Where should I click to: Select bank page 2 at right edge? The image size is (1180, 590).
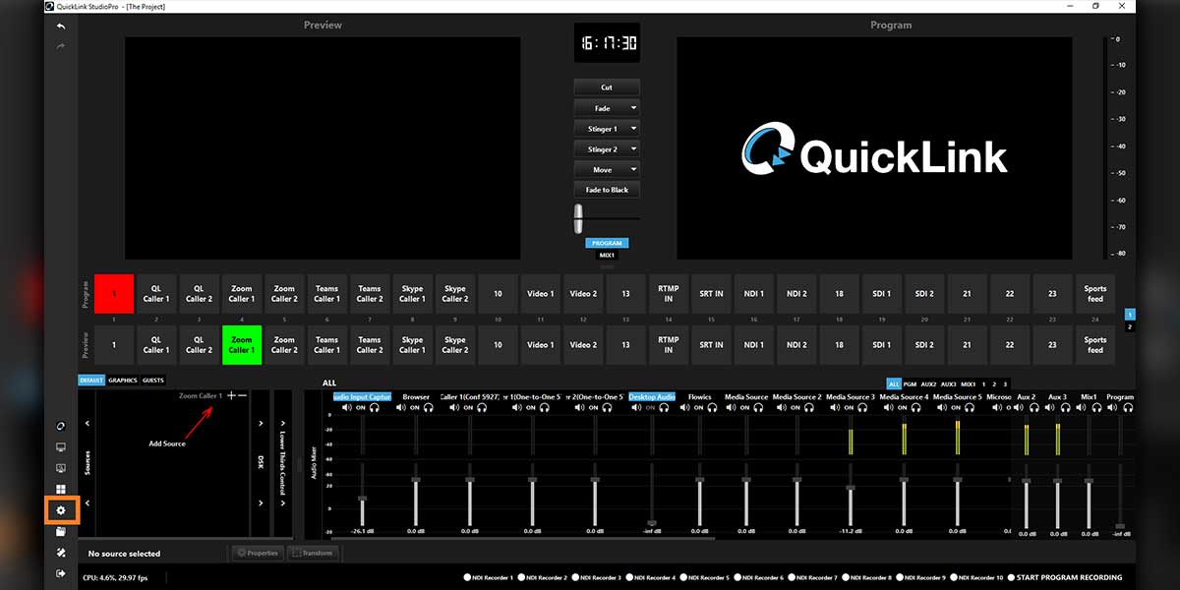[x=1130, y=326]
